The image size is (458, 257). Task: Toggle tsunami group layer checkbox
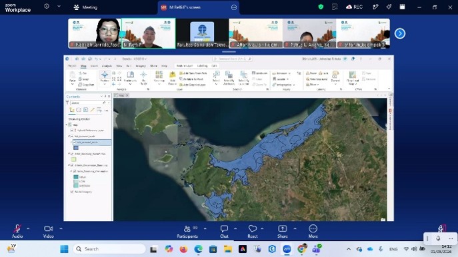pos(72,136)
